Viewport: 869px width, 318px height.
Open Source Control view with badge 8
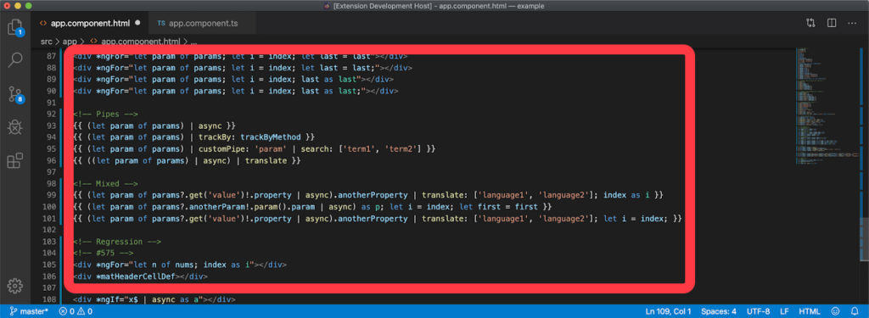(15, 94)
